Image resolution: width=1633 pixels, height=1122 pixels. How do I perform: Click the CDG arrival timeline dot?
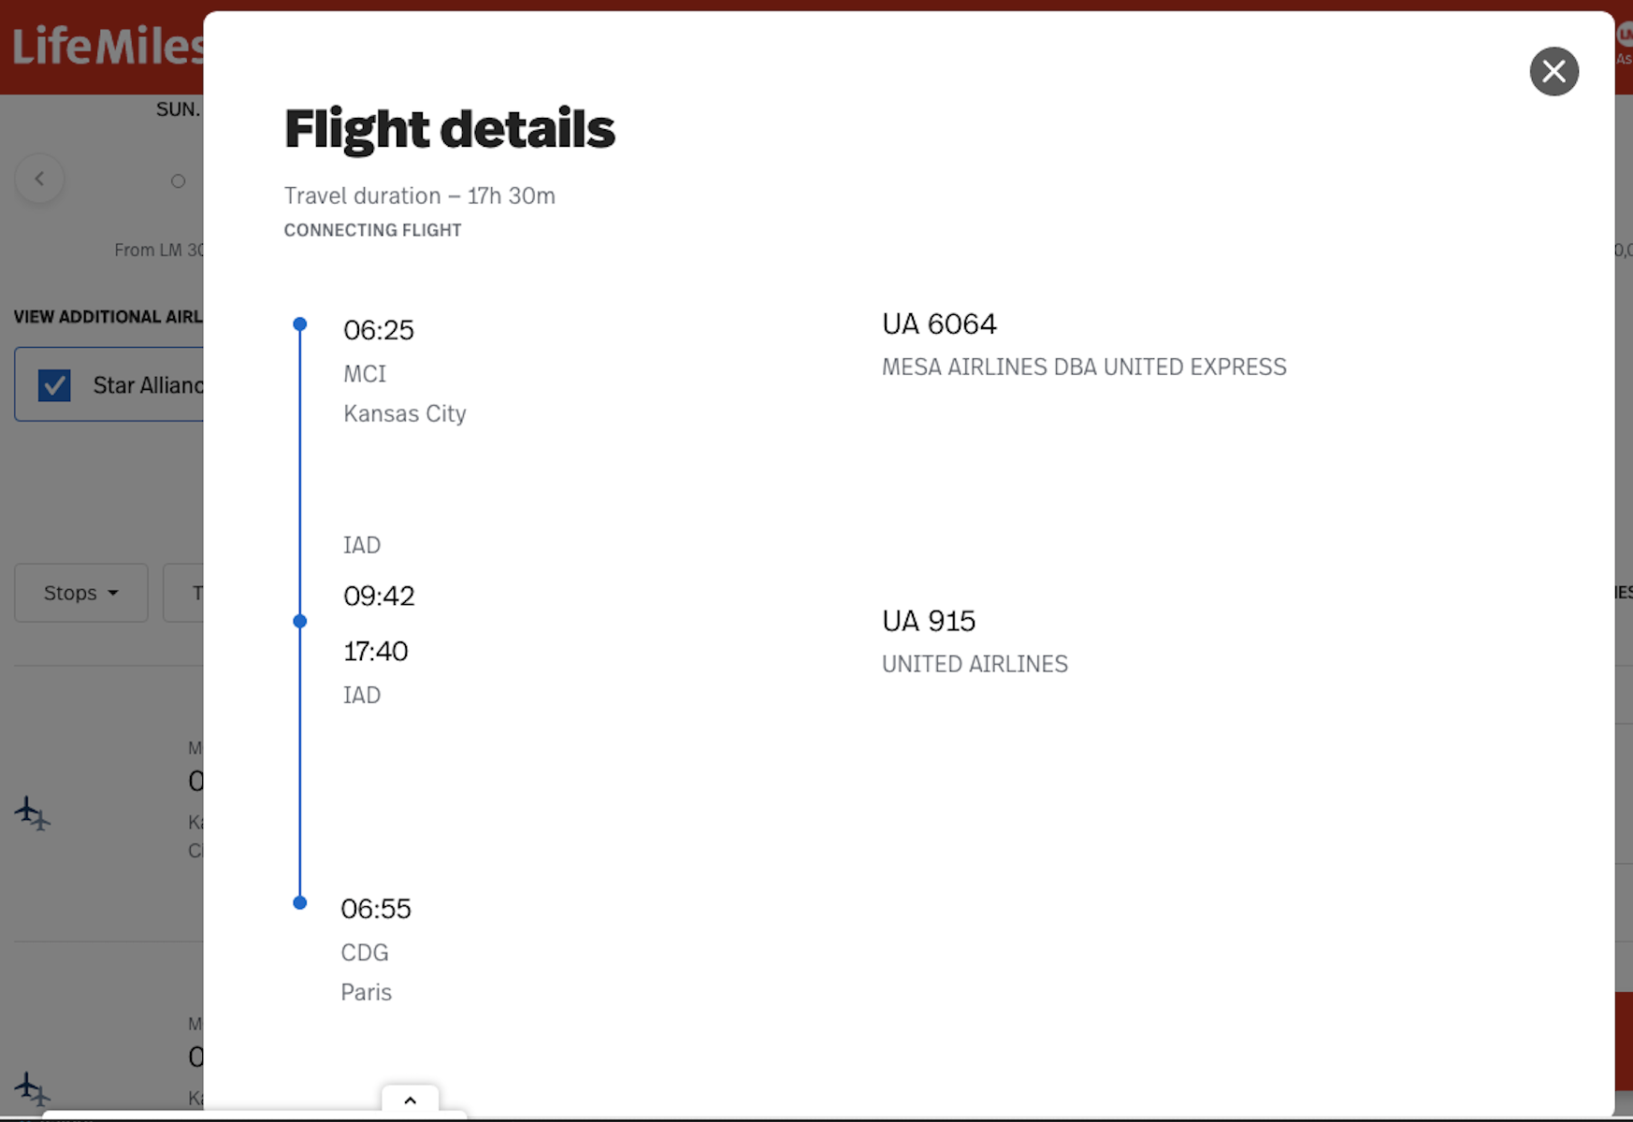click(x=299, y=902)
